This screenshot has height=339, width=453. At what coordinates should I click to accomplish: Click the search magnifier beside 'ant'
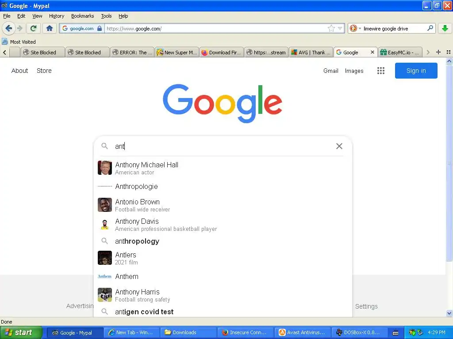pyautogui.click(x=104, y=146)
